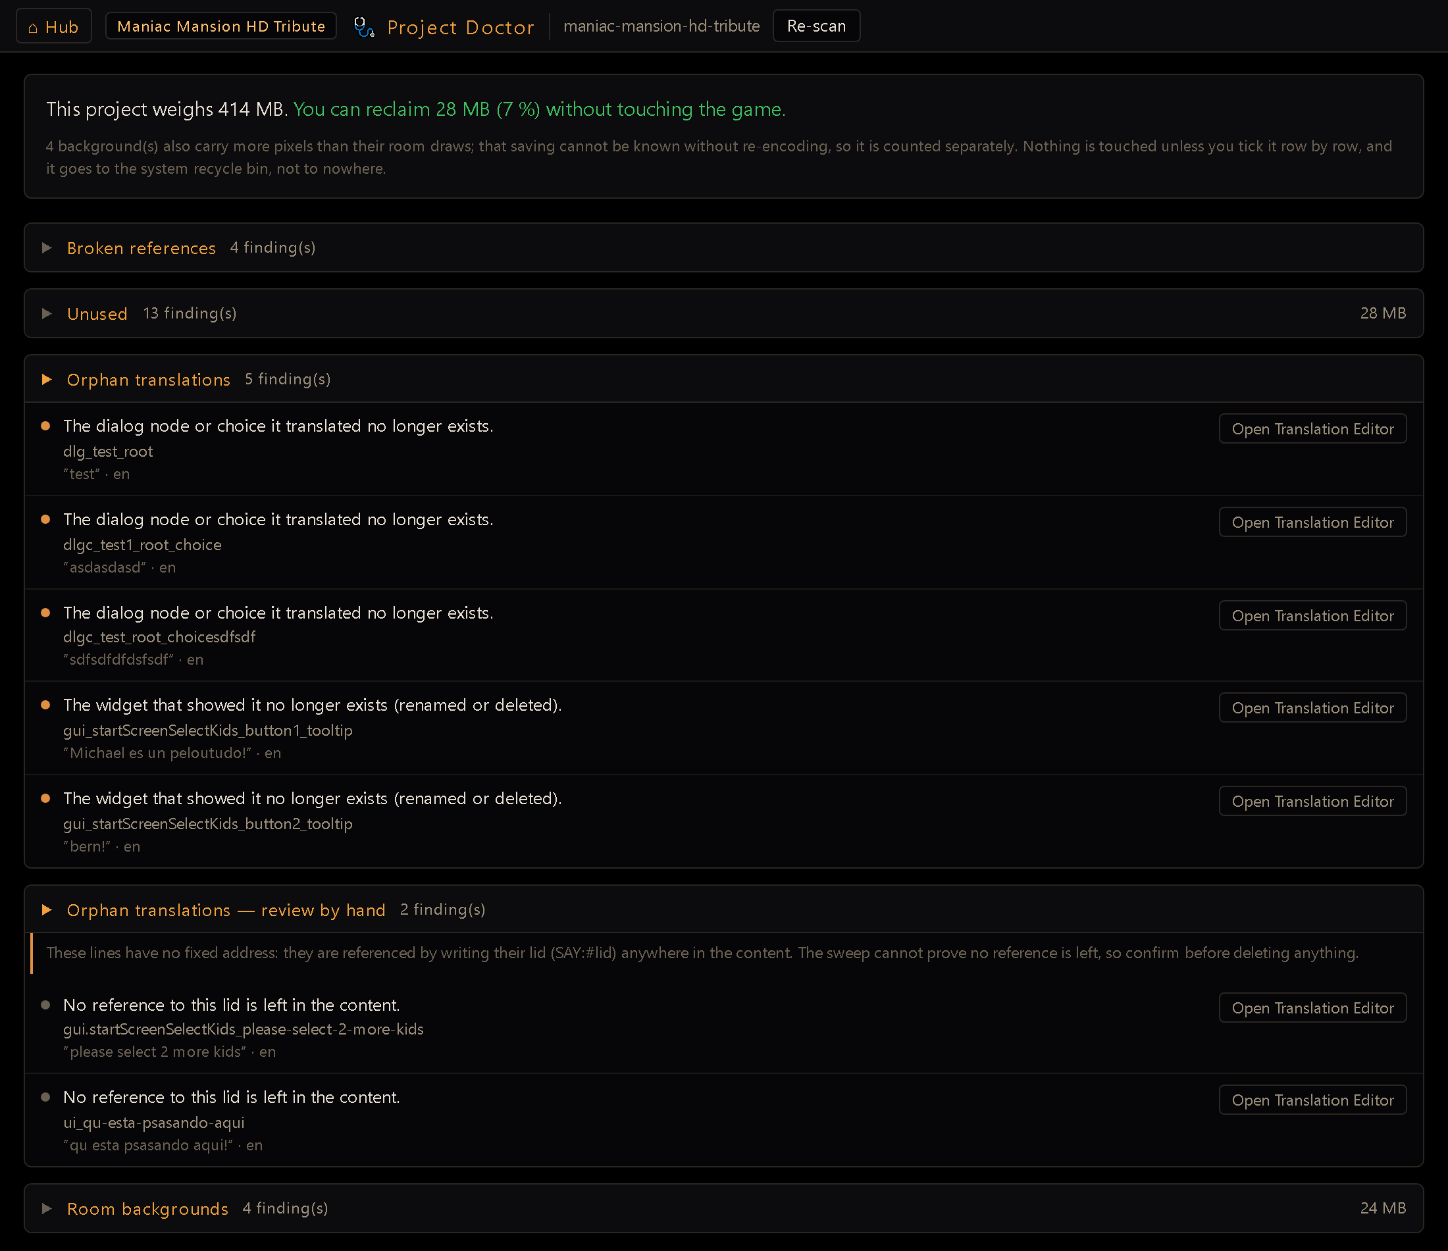
Task: Select the dlgc_test_root_choicesdfsdf key text
Action: 159,638
